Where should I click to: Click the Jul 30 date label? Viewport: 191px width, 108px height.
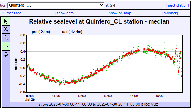pyautogui.click(x=30, y=100)
